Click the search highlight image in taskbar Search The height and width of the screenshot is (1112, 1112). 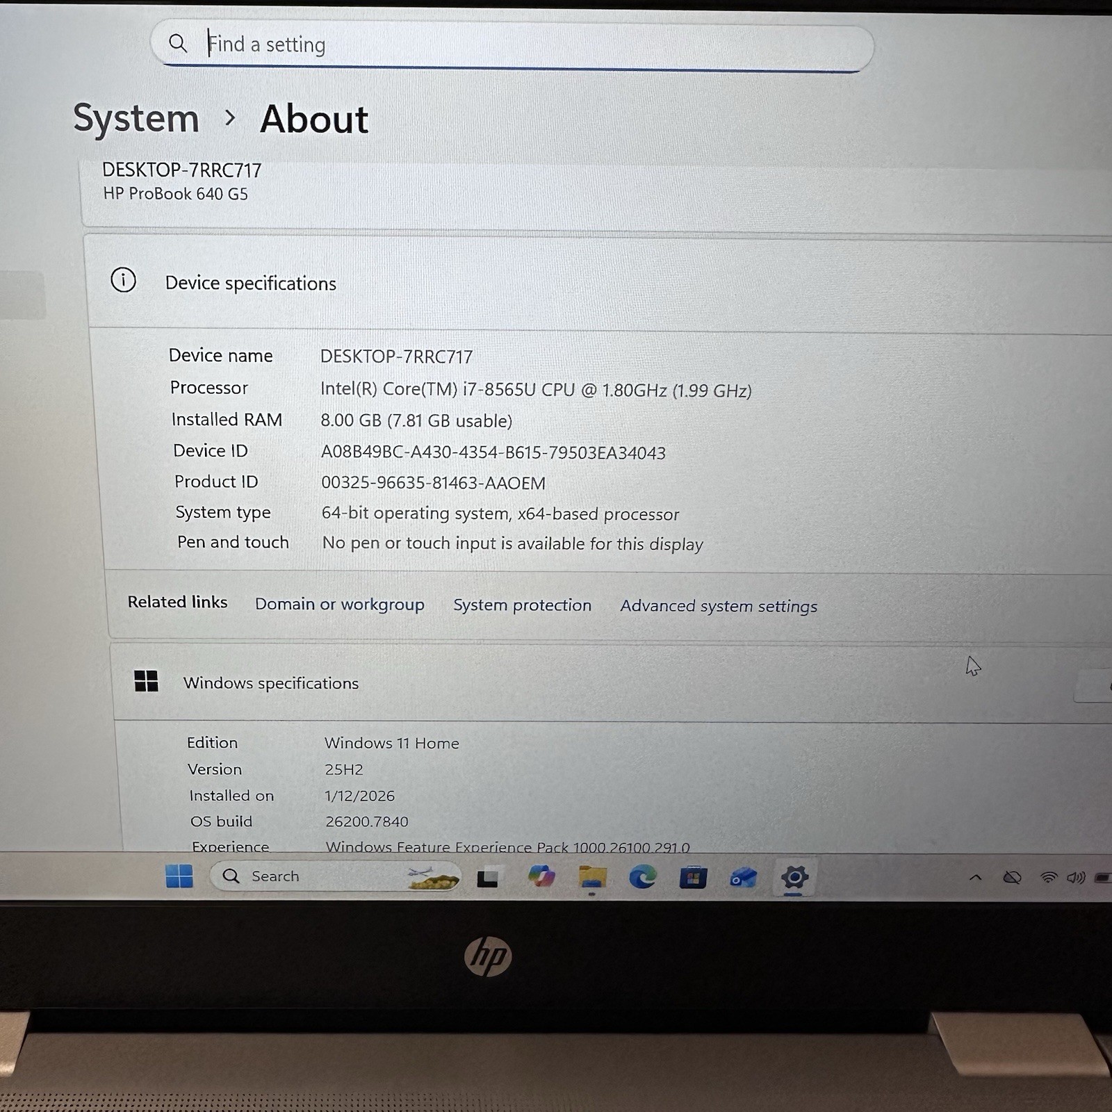pyautogui.click(x=432, y=877)
